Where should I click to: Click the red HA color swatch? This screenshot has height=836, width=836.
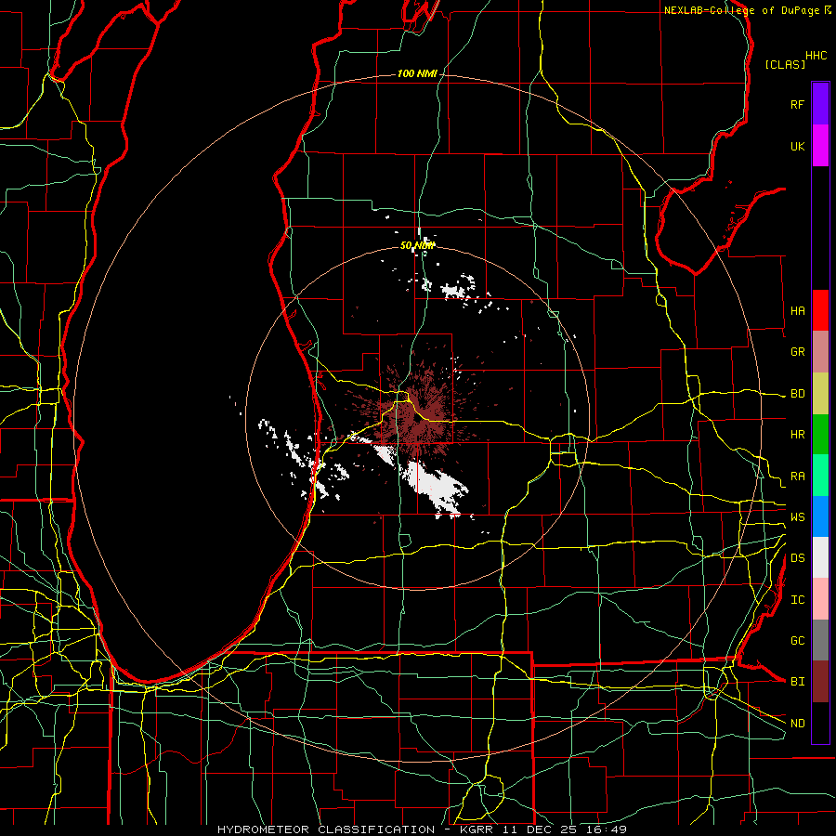(820, 310)
